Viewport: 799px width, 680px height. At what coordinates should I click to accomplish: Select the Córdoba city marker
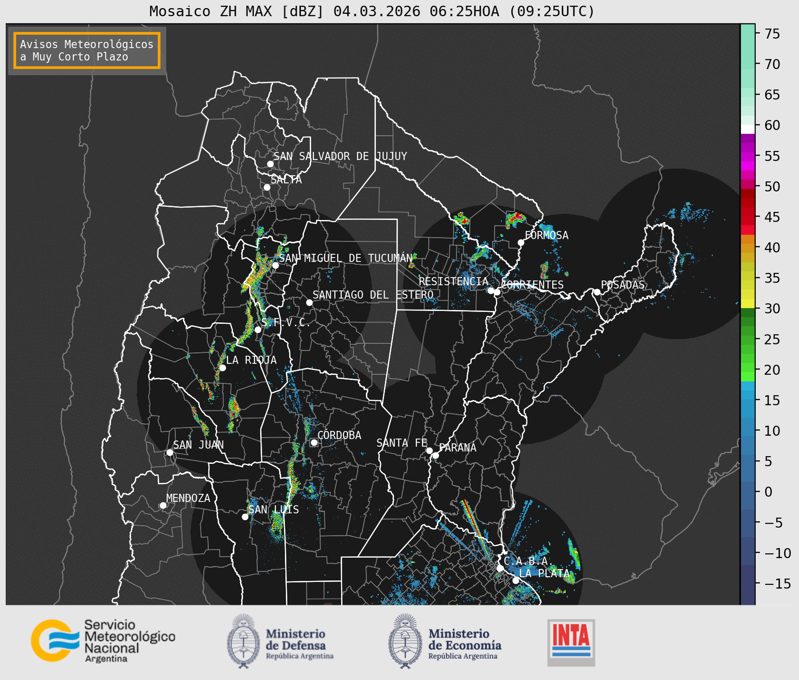point(314,442)
